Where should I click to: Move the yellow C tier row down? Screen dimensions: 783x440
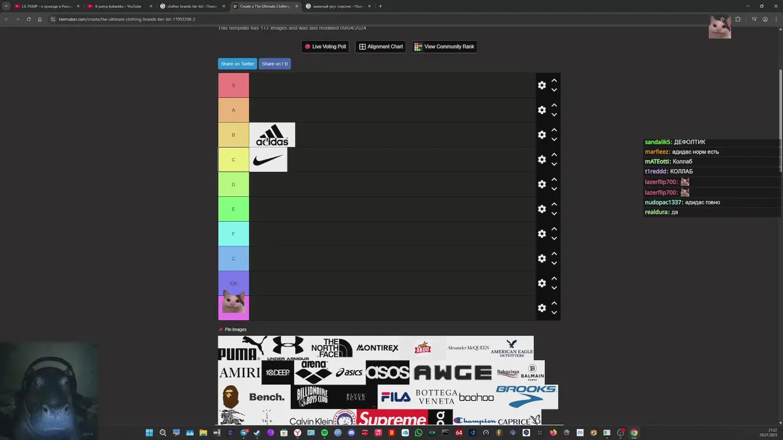pyautogui.click(x=554, y=164)
